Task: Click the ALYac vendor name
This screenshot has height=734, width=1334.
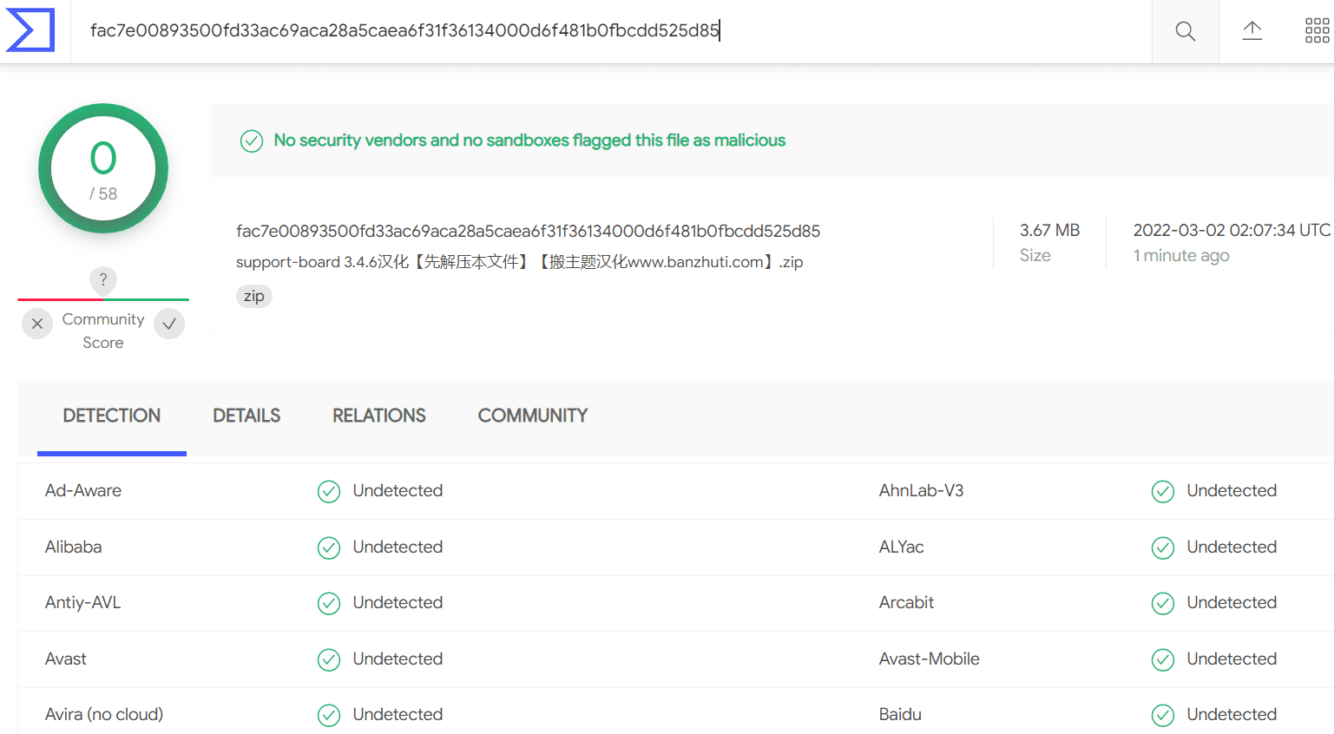Action: coord(902,547)
